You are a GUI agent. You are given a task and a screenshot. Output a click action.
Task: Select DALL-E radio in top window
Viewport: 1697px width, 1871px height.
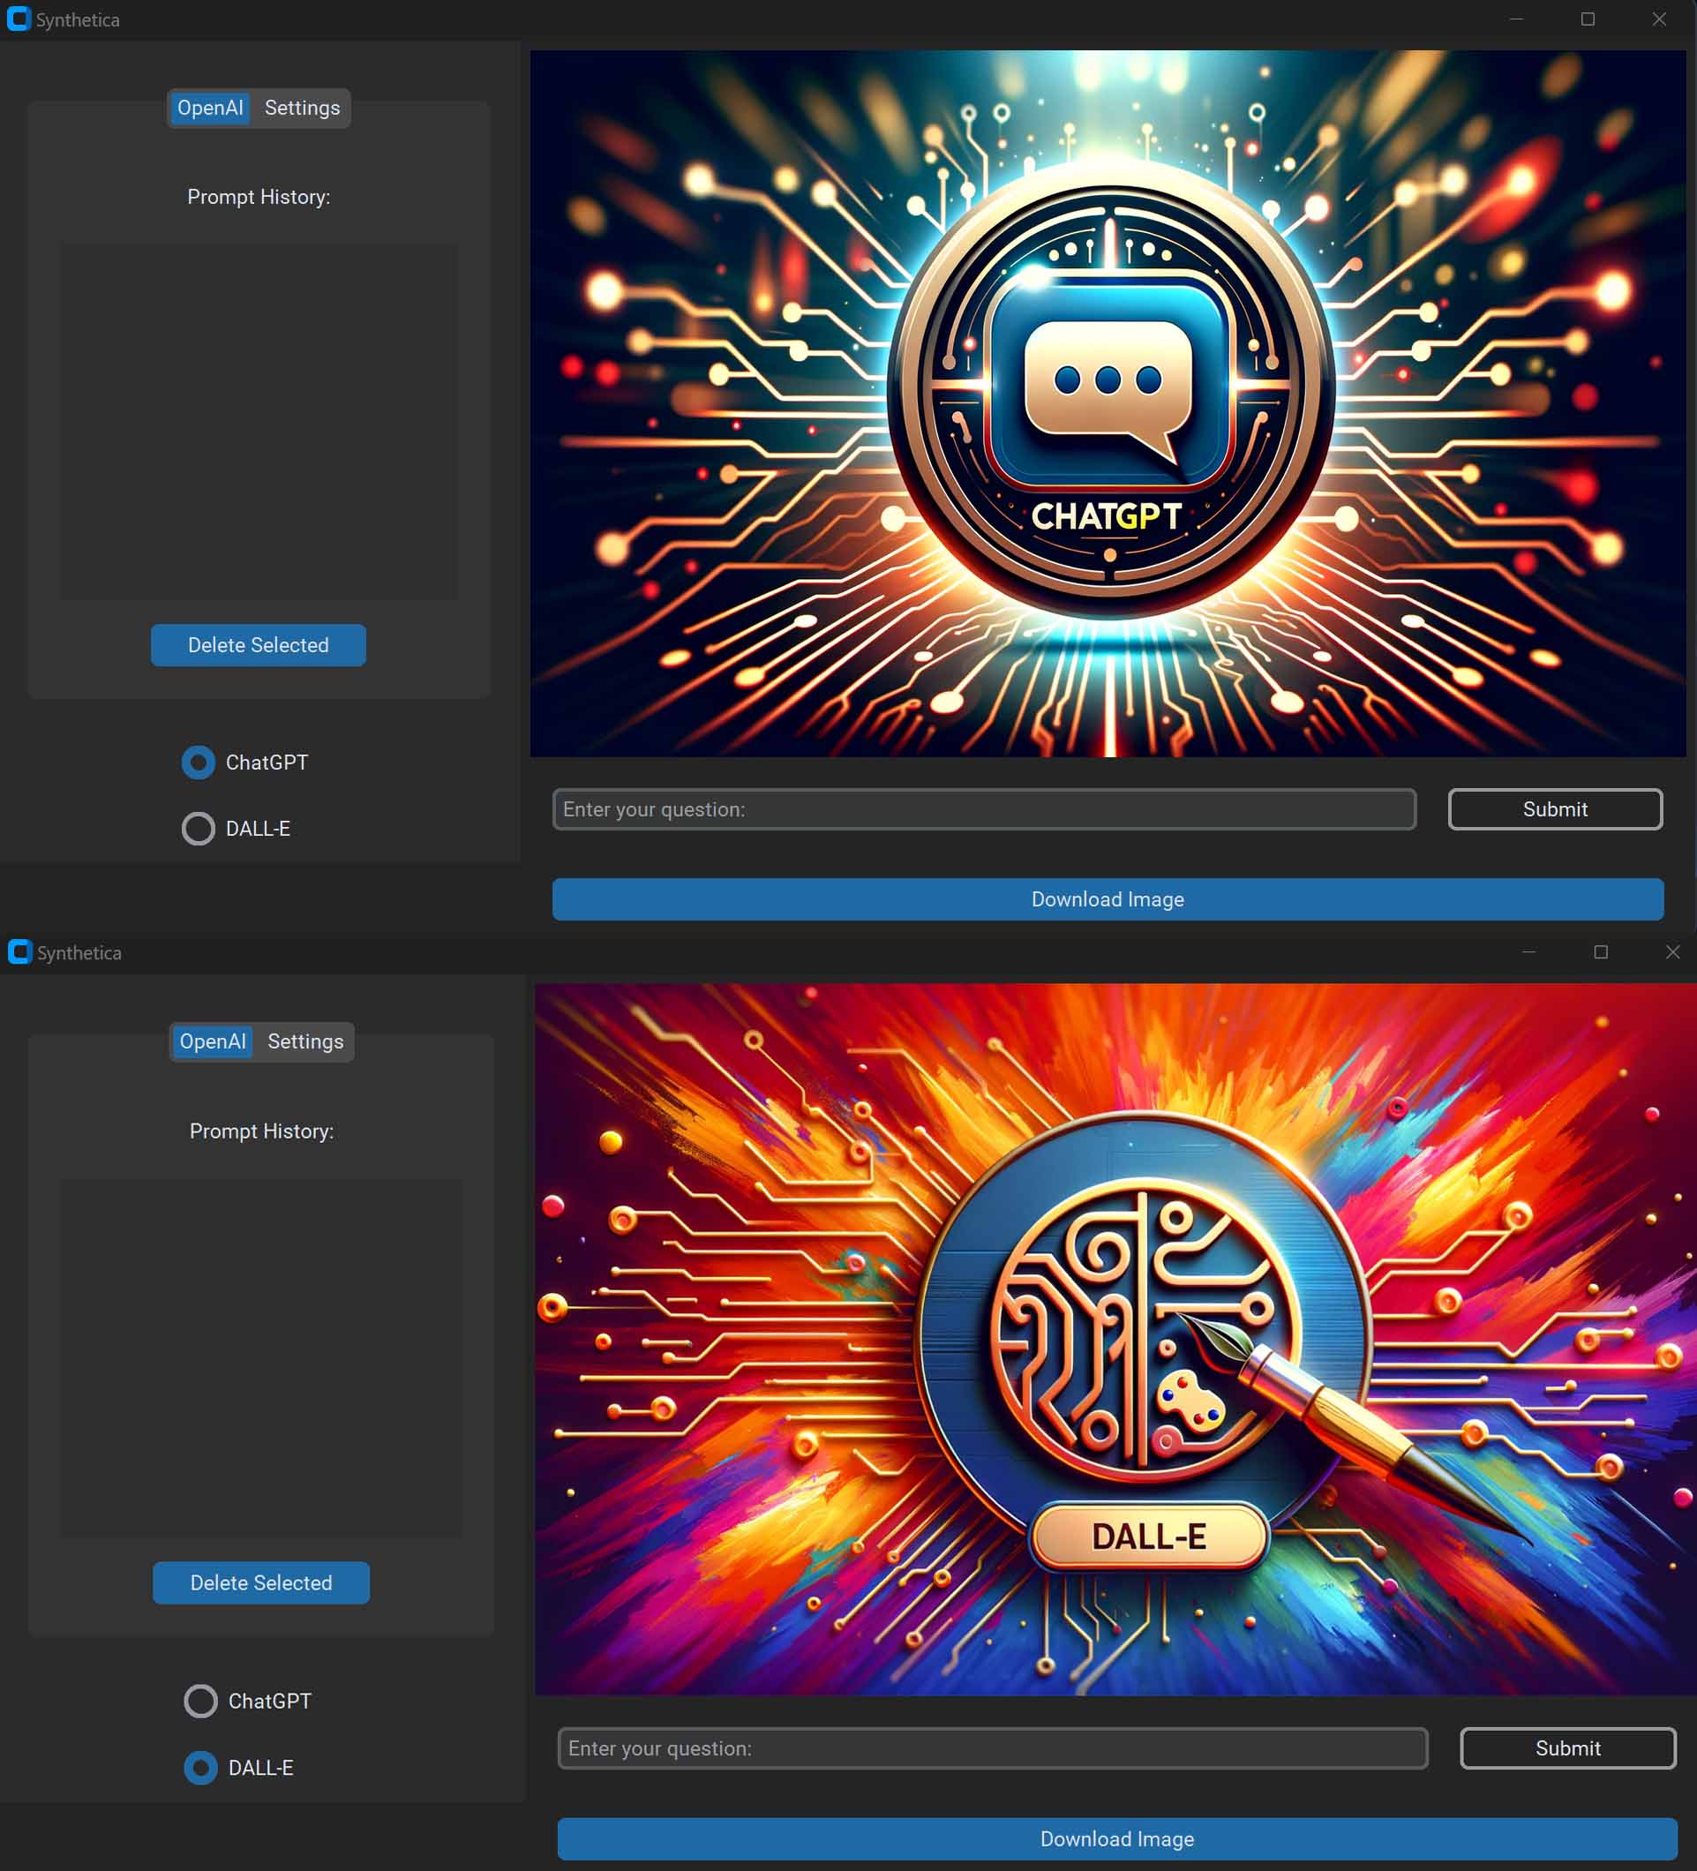tap(198, 829)
